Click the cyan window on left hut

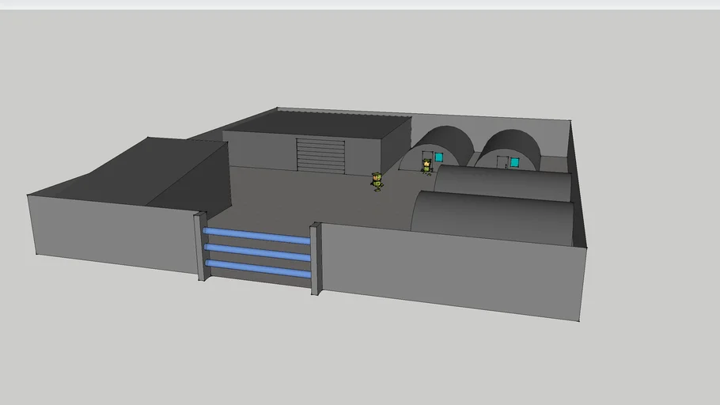438,157
